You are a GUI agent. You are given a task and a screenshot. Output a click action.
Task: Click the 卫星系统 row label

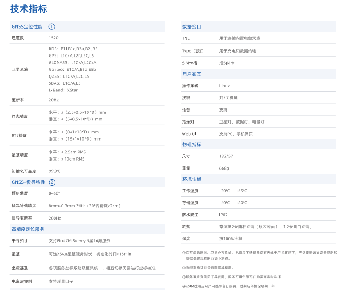click(x=20, y=69)
